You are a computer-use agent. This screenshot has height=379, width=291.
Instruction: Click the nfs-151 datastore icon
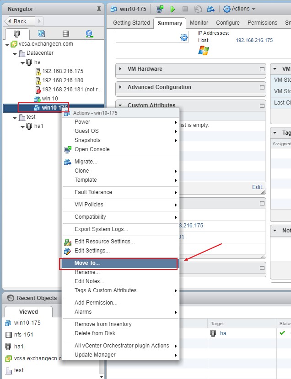click(x=9, y=335)
